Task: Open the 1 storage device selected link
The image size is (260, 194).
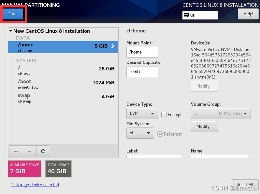Action: [35, 185]
